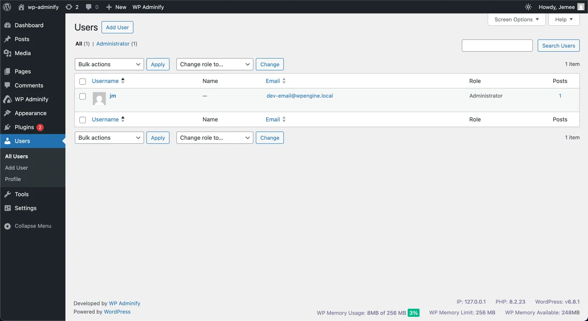
Task: Follow the dev-email@wpengine.local link
Action: (299, 96)
